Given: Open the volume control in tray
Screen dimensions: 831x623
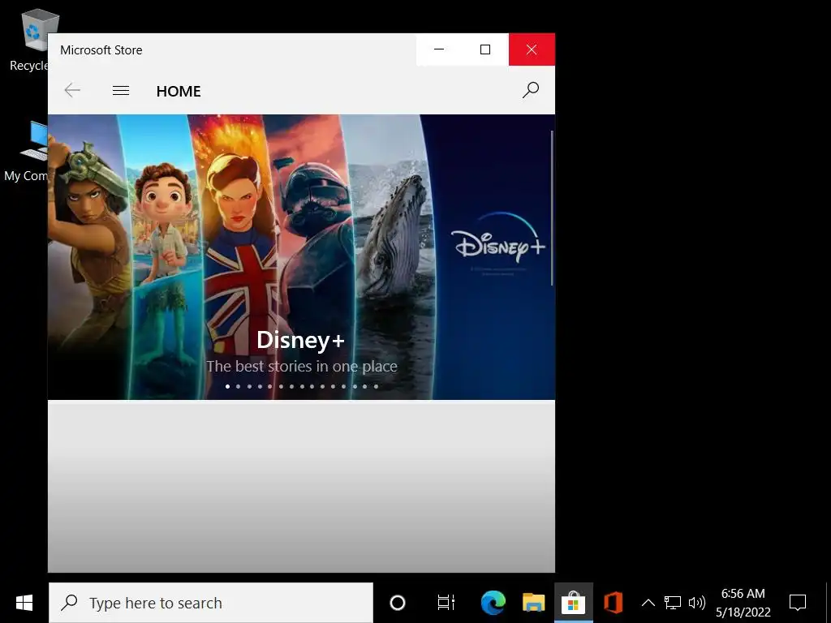Looking at the screenshot, I should point(696,603).
